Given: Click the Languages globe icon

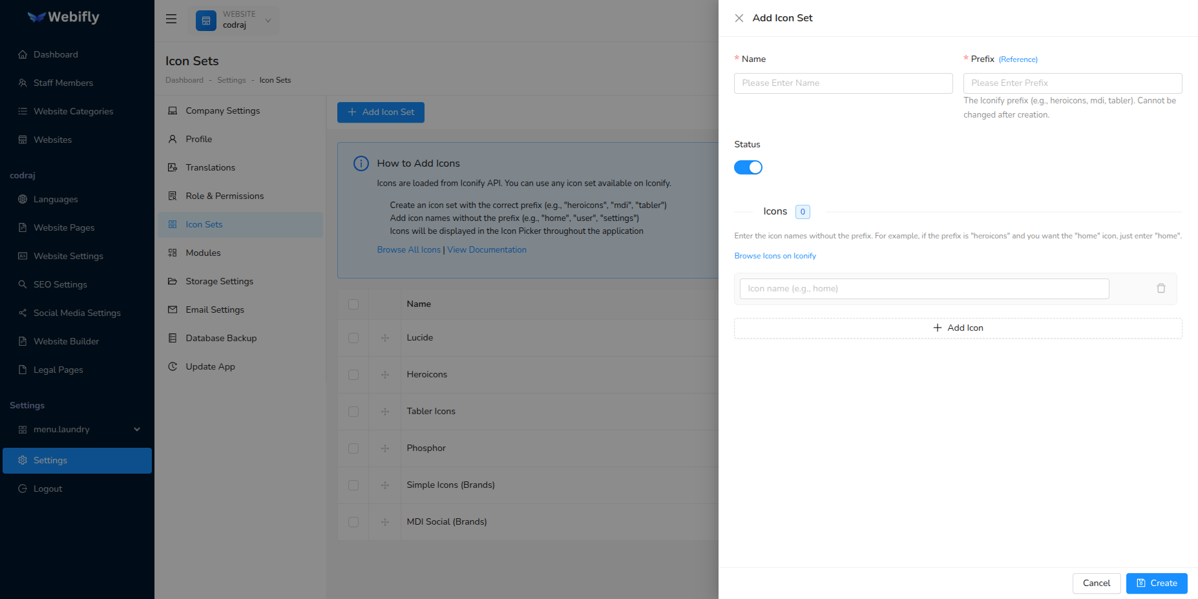Looking at the screenshot, I should click(x=23, y=199).
